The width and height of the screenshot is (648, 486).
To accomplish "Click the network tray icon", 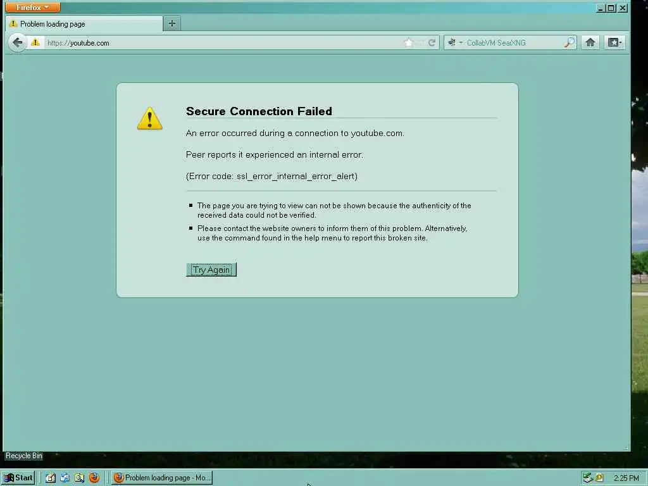I will click(x=588, y=478).
